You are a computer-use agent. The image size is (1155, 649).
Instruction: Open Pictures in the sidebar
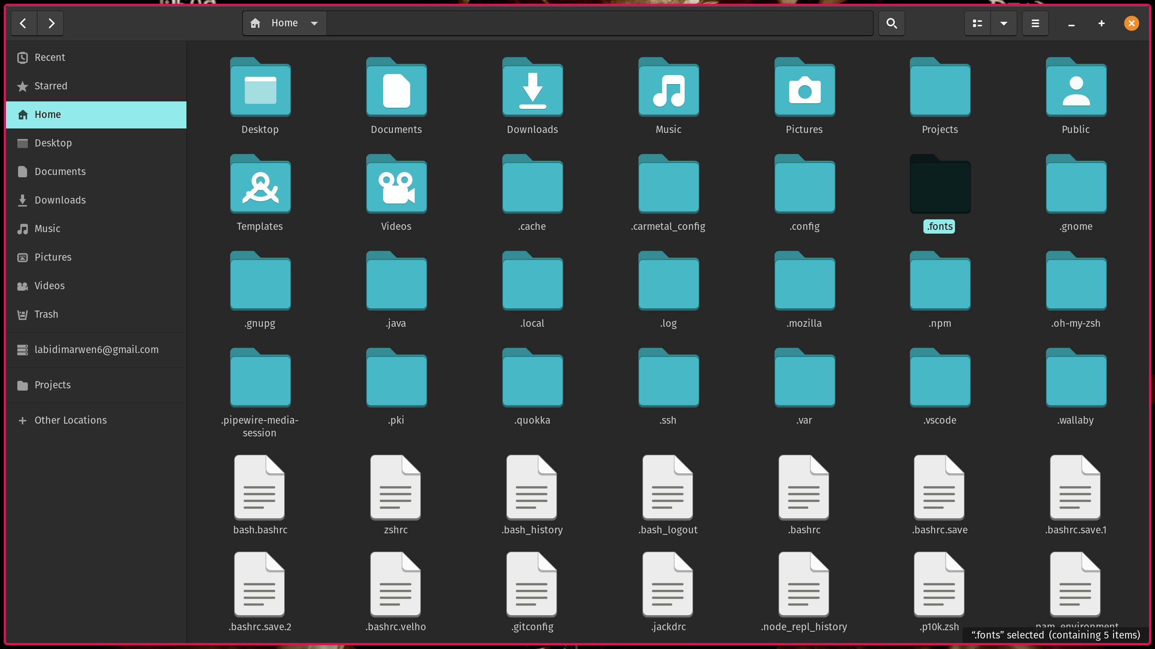[96, 257]
